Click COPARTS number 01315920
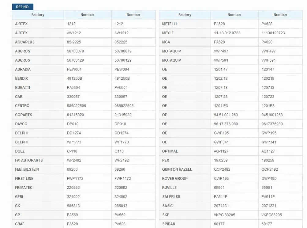307x228 pixels. pyautogui.click(x=75, y=115)
